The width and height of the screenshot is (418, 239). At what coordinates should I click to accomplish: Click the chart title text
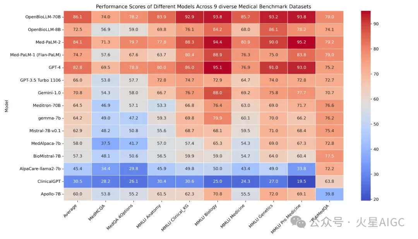pos(204,7)
